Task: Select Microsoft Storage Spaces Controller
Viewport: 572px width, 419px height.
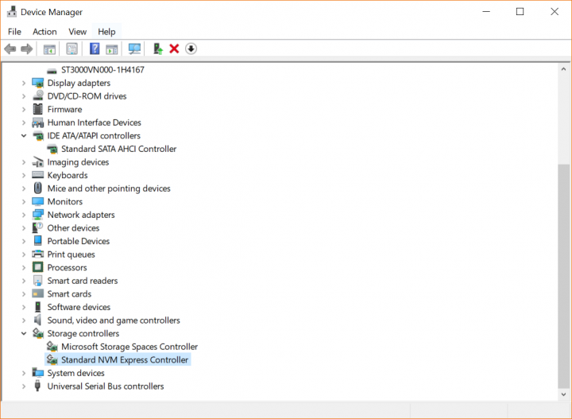Action: pyautogui.click(x=129, y=347)
